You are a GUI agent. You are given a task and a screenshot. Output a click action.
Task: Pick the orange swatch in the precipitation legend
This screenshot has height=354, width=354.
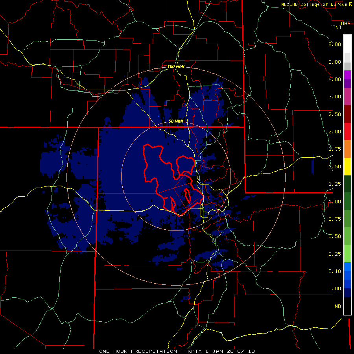tap(347, 149)
